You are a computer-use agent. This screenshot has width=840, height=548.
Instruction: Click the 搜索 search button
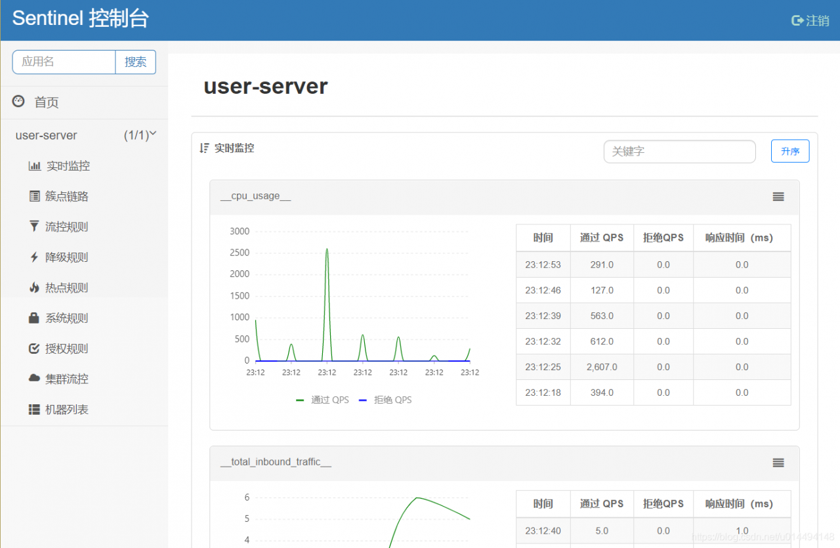pyautogui.click(x=136, y=62)
